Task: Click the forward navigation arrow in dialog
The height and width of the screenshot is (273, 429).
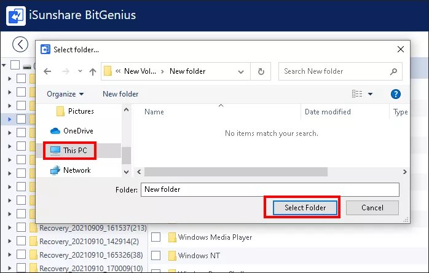Action: (x=66, y=71)
